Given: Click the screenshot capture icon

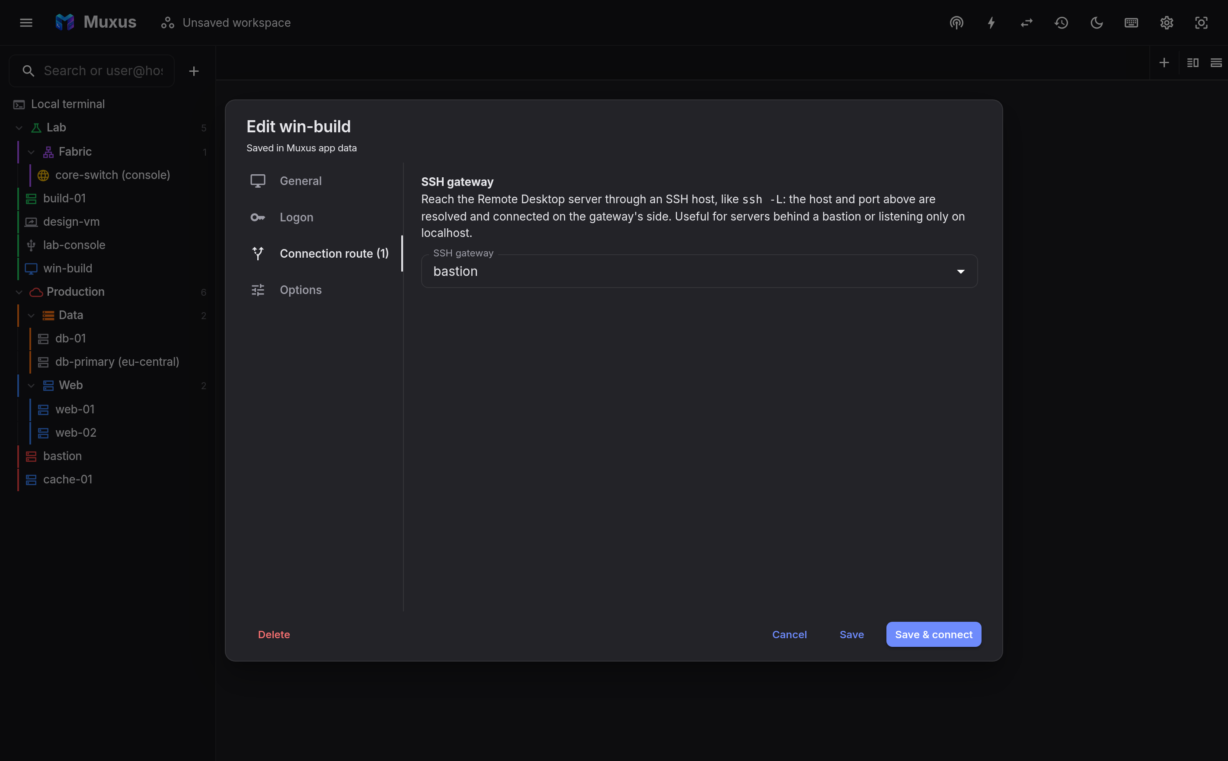Looking at the screenshot, I should tap(1201, 22).
